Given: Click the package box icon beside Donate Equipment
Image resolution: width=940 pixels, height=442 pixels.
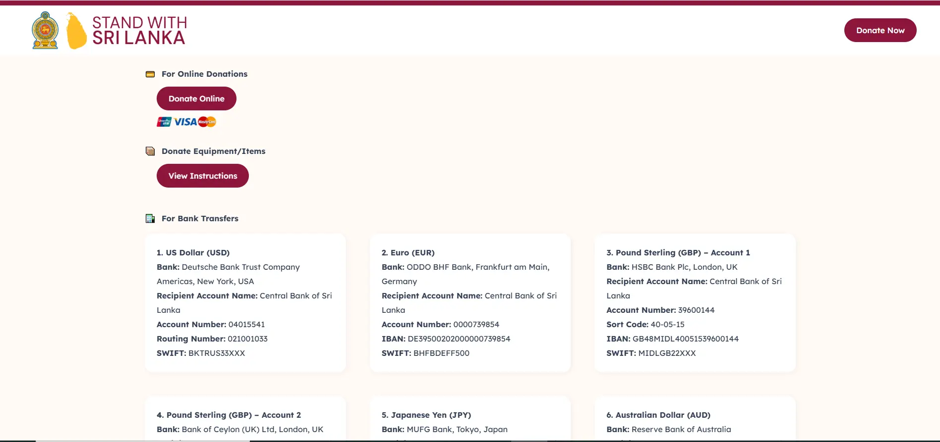Looking at the screenshot, I should [x=150, y=151].
